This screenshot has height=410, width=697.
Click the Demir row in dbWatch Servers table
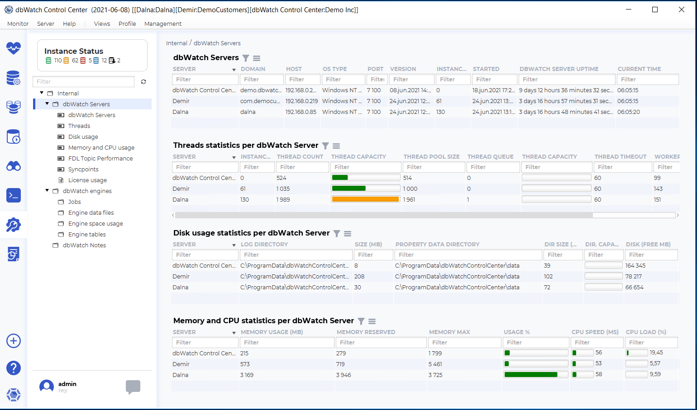pyautogui.click(x=425, y=101)
